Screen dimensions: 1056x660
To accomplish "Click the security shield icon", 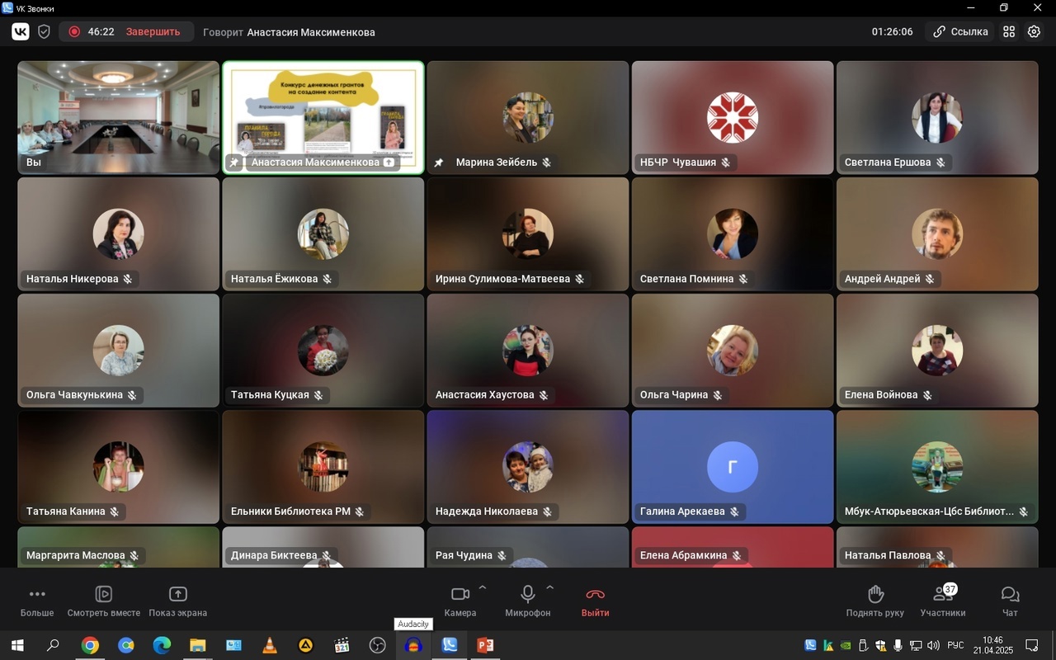I will pyautogui.click(x=45, y=31).
